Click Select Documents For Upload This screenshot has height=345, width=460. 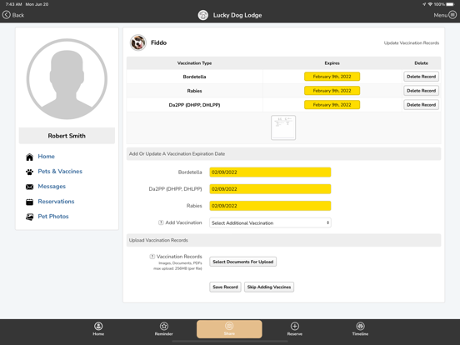[242, 262]
